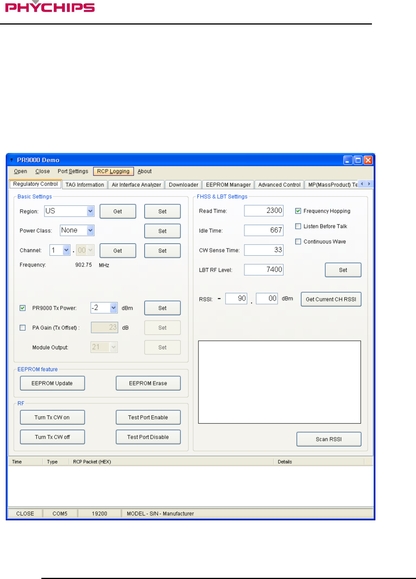Image resolution: width=416 pixels, height=579 pixels.
Task: Open the About menu
Action: pos(144,171)
